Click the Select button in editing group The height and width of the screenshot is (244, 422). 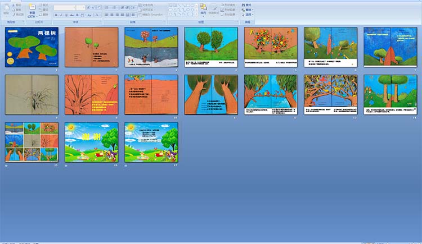pos(248,15)
